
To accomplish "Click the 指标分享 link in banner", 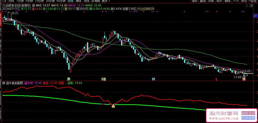I will [248, 113].
